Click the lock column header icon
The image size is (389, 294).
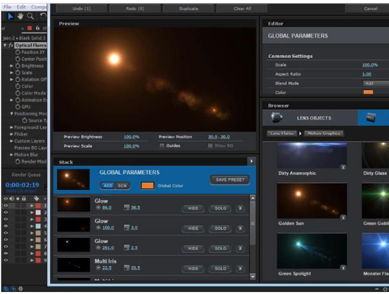pos(24,199)
